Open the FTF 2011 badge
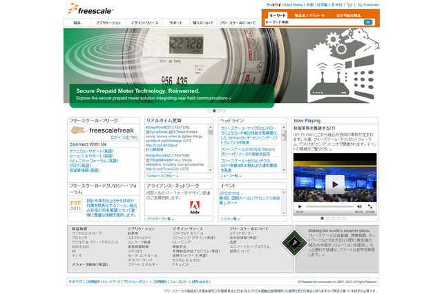The width and height of the screenshot is (442, 294). pyautogui.click(x=75, y=205)
